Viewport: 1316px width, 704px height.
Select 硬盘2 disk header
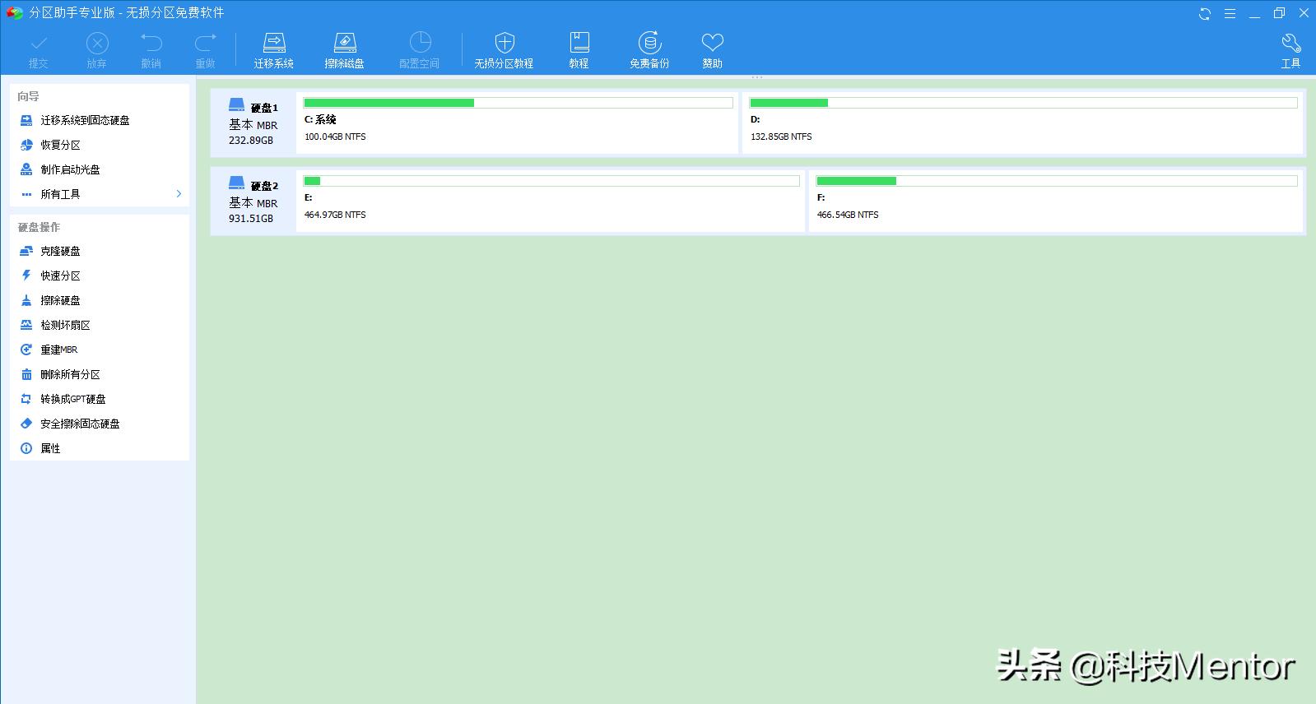click(253, 201)
